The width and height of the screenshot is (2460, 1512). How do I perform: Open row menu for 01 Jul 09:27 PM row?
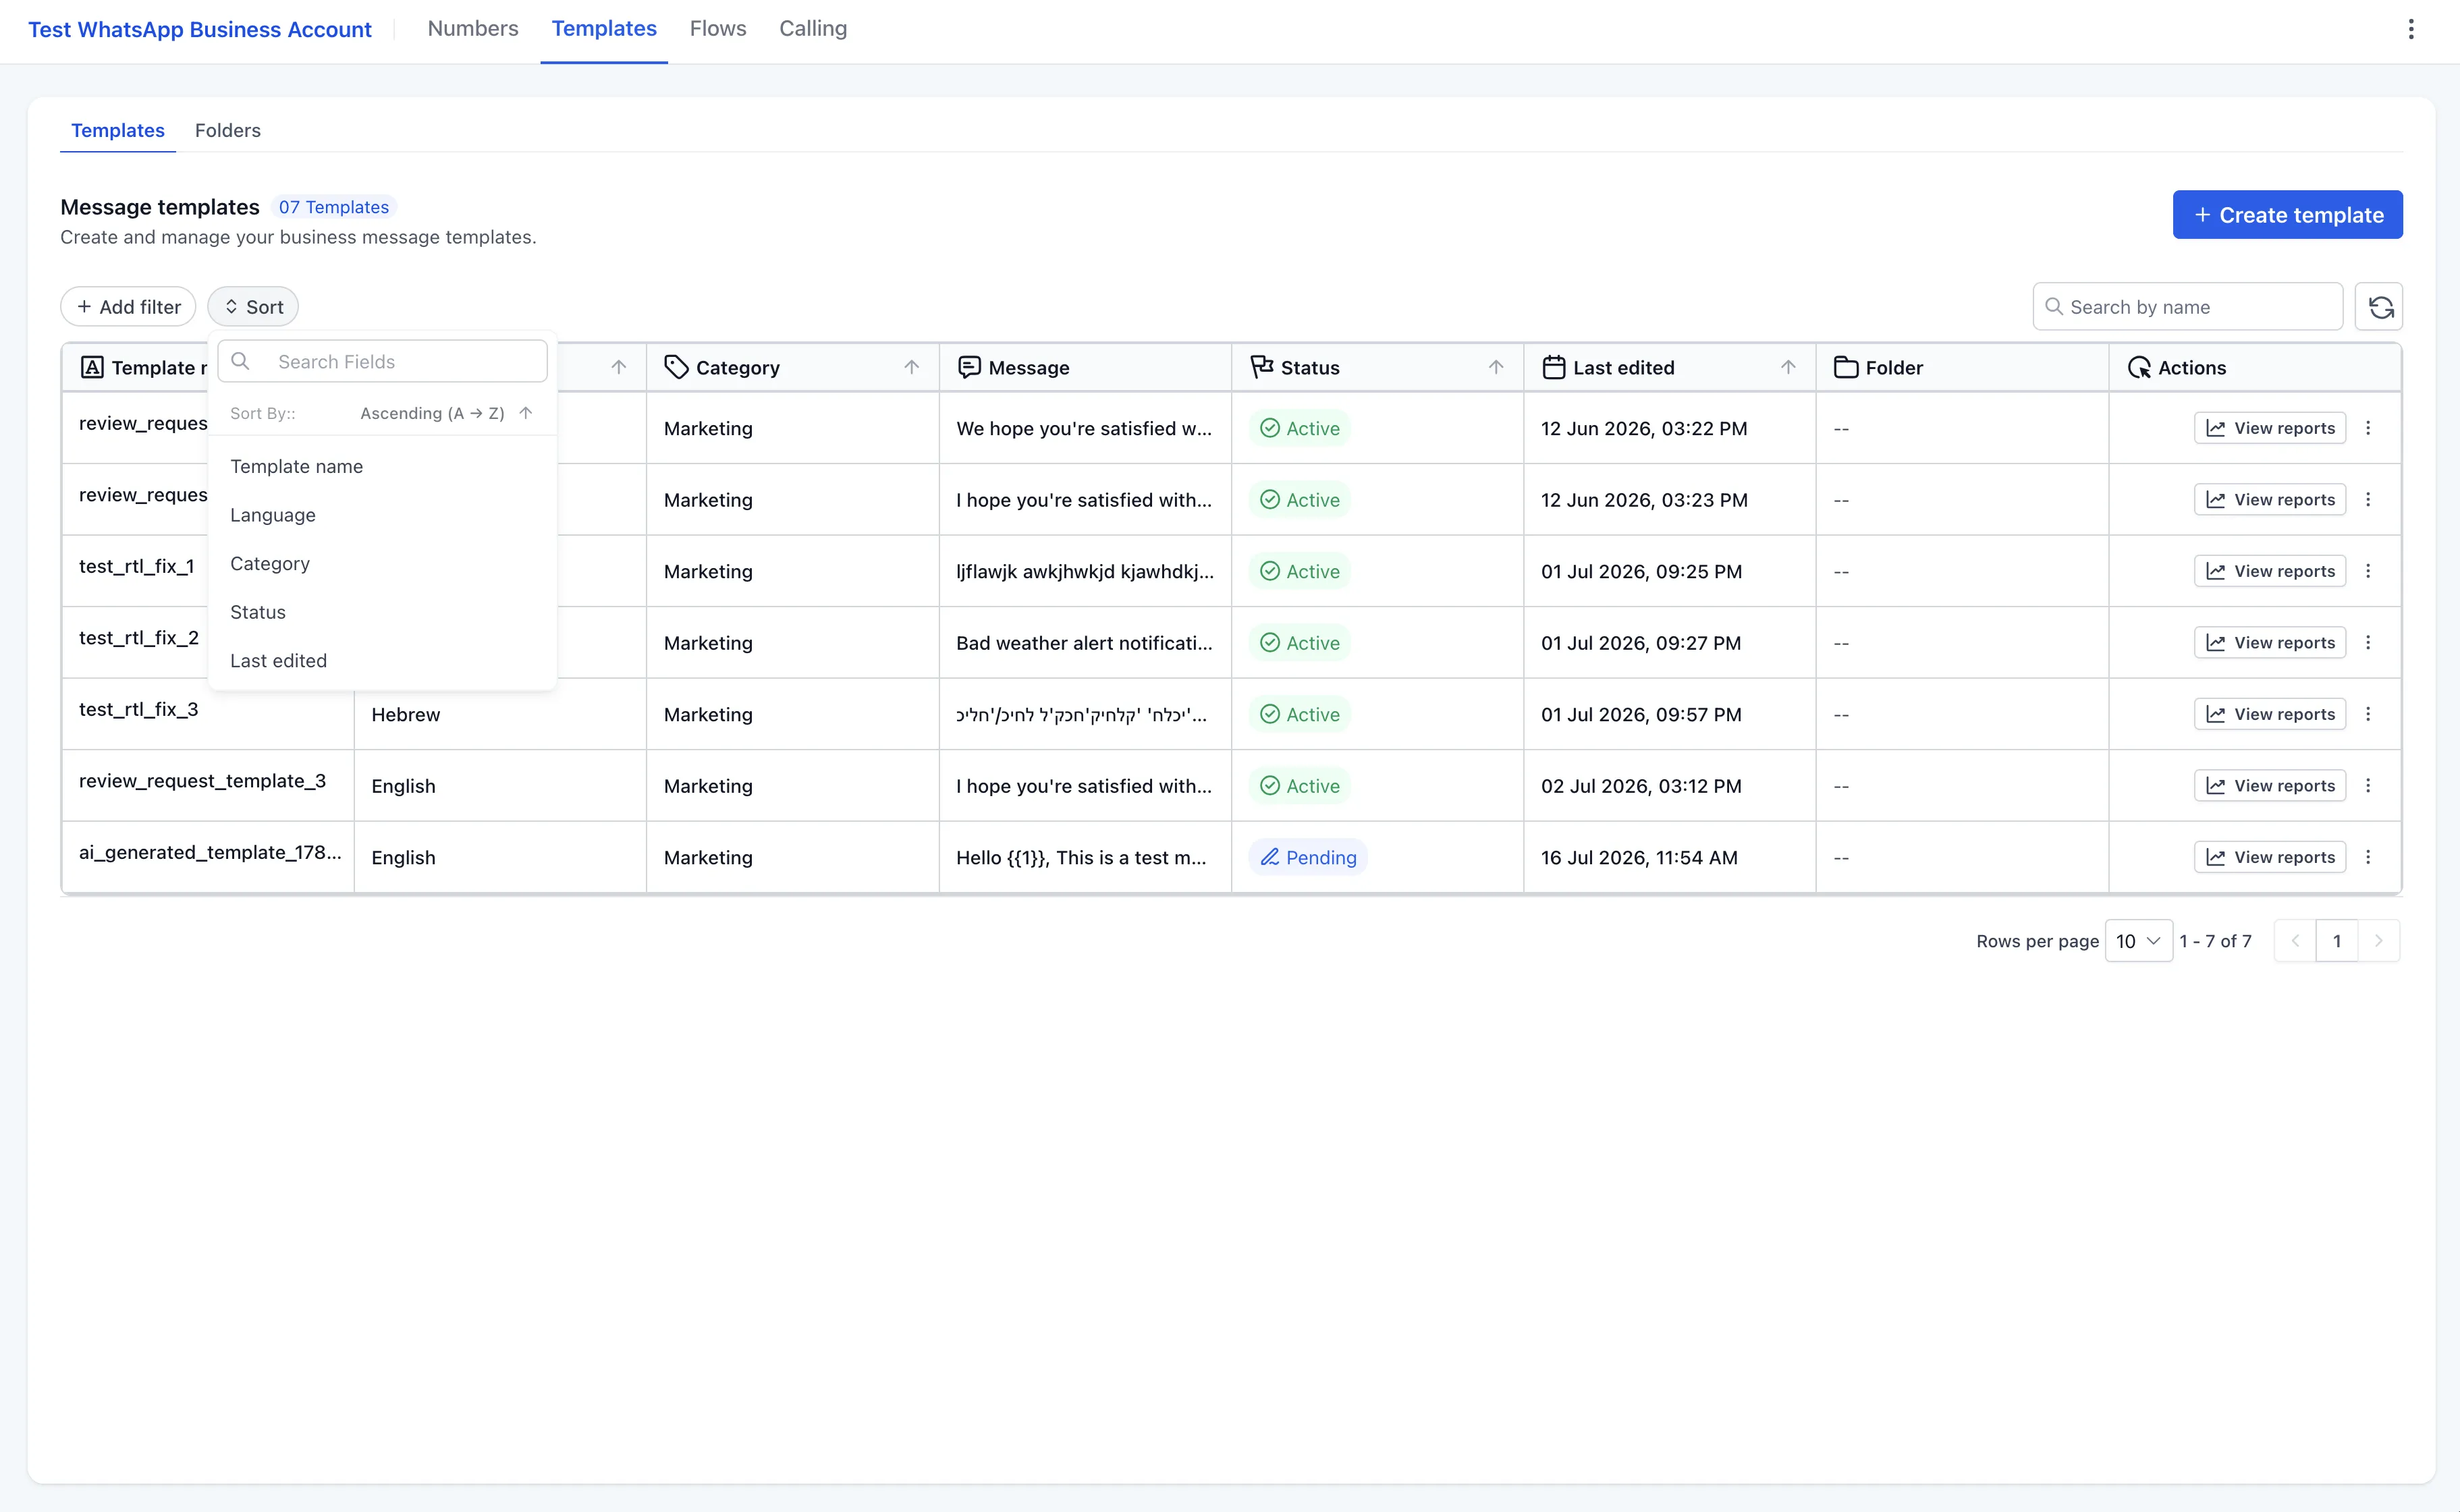[2368, 643]
